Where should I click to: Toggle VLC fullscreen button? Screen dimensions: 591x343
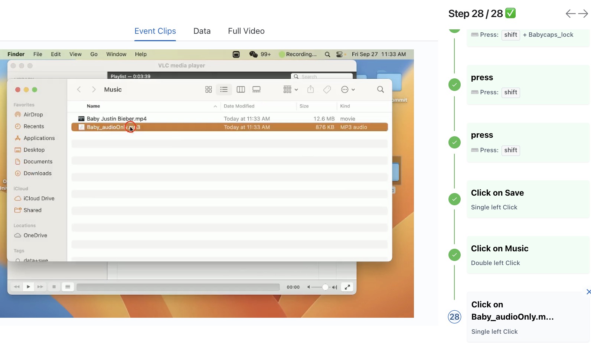[x=347, y=287]
